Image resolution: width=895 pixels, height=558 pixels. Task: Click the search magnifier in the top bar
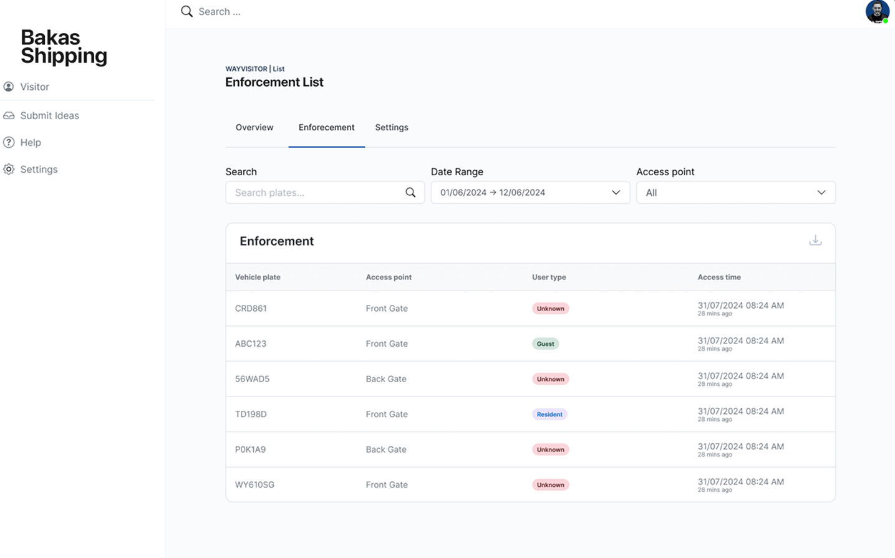[x=186, y=11]
